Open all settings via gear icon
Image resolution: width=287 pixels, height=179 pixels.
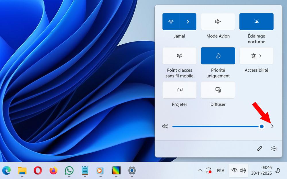[274, 148]
